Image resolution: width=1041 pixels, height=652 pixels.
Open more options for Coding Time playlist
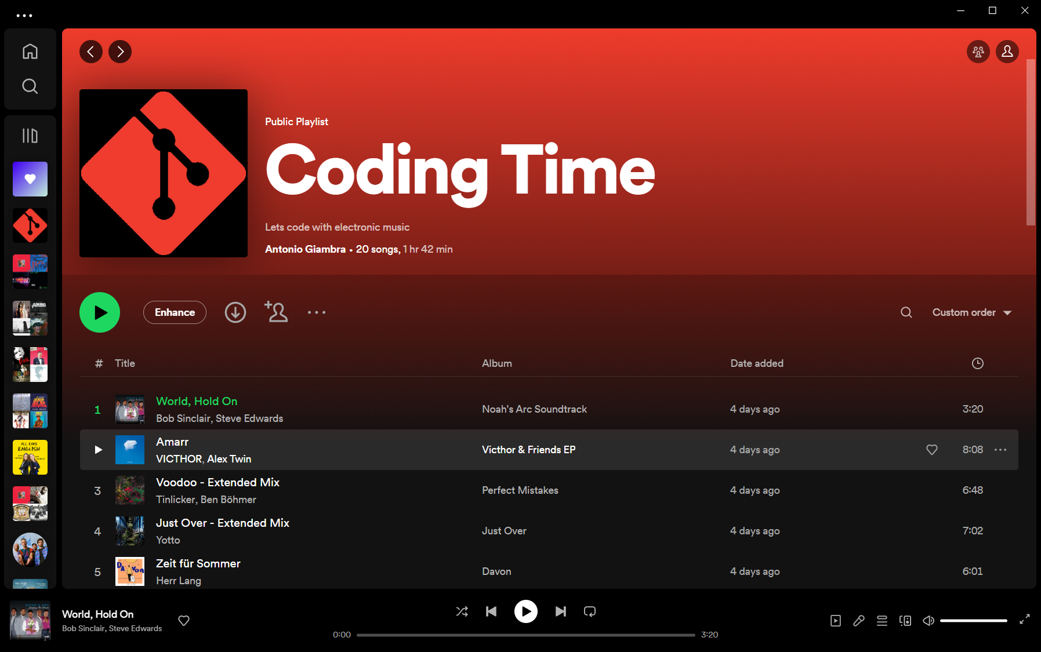pos(317,312)
